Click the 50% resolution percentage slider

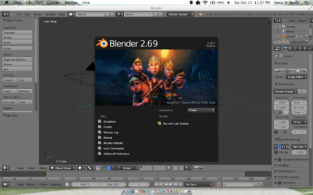pyautogui.click(x=281, y=112)
